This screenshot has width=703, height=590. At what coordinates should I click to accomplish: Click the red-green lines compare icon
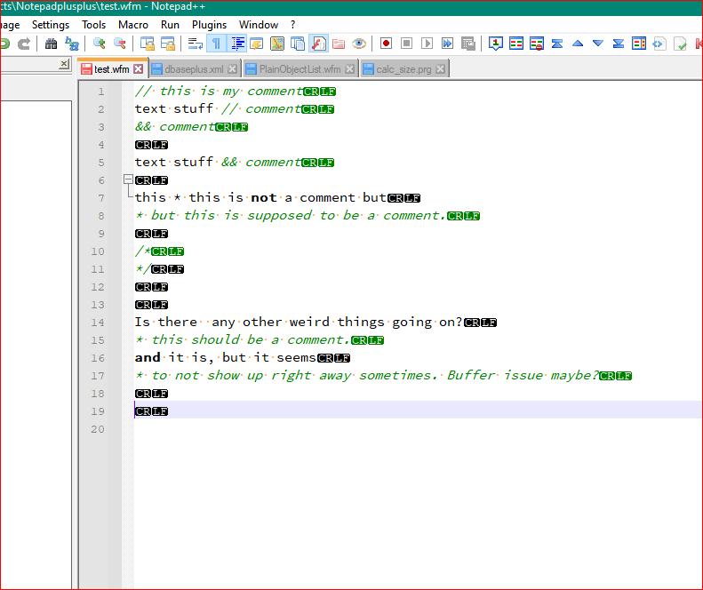(x=516, y=44)
